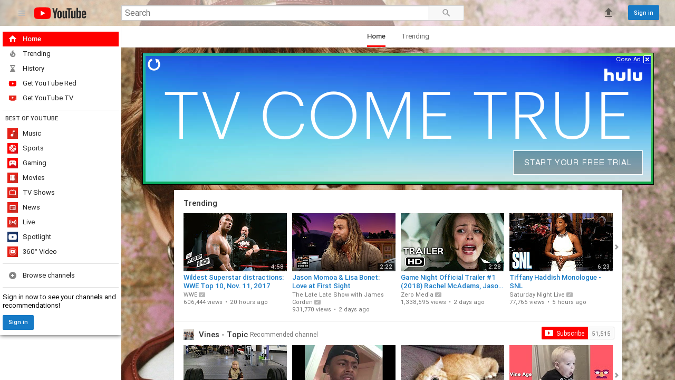Screen dimensions: 675x380
Task: Click the Home icon in sidebar
Action: pos(13,39)
